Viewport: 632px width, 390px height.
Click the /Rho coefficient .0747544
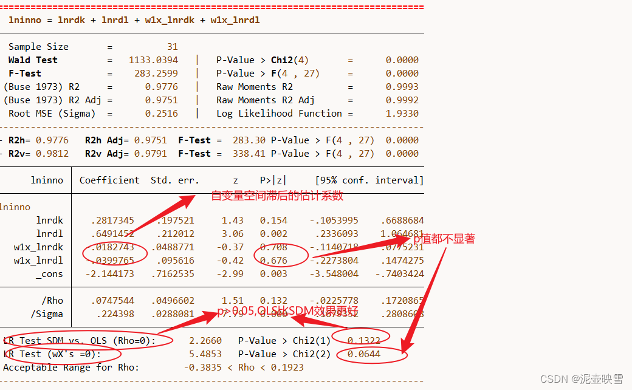[112, 301]
